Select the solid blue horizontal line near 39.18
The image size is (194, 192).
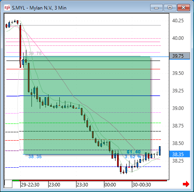tap(83, 96)
